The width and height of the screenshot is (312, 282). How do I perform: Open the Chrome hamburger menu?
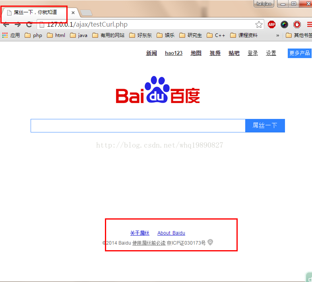[x=310, y=25]
